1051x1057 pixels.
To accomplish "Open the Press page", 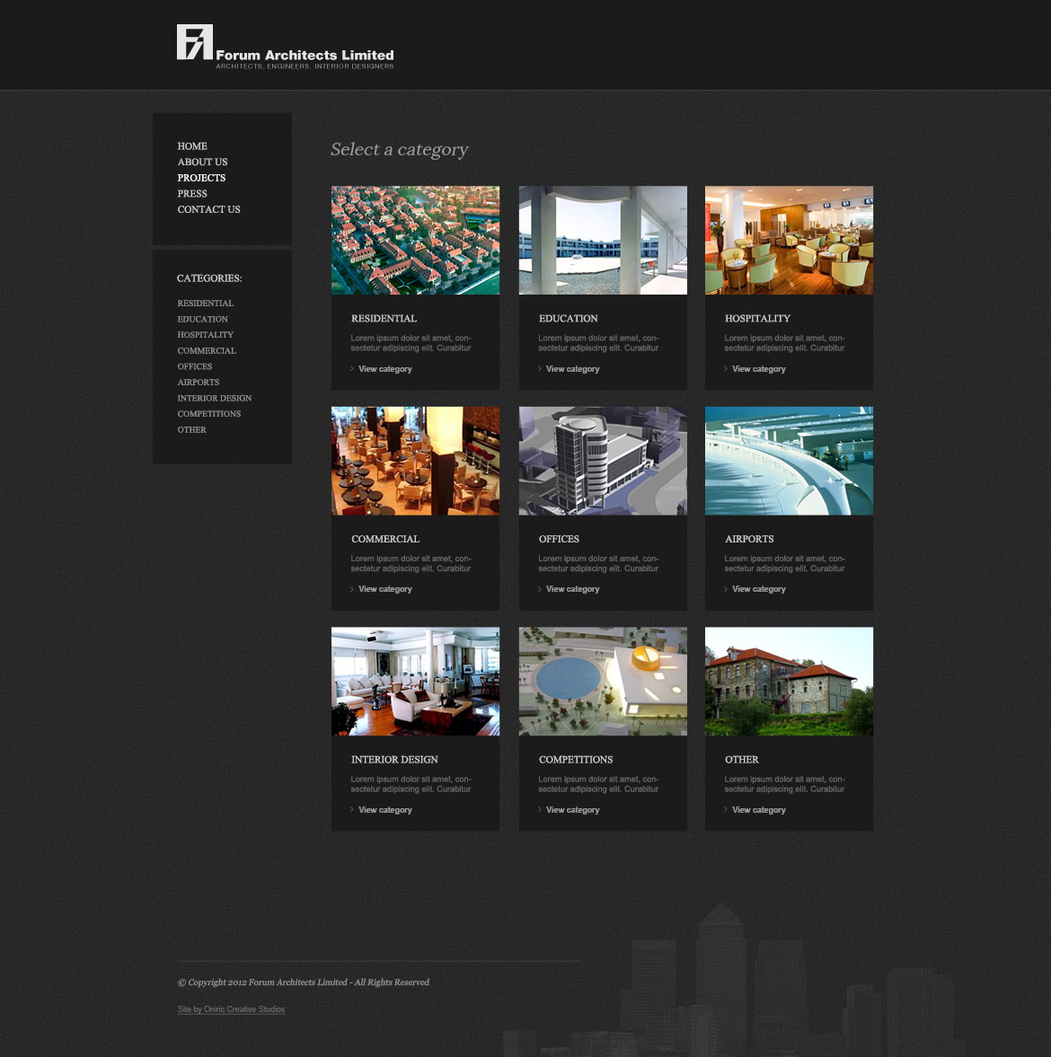I will (x=192, y=193).
